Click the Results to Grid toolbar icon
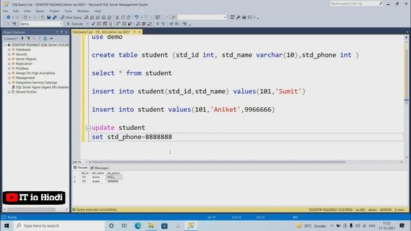The width and height of the screenshot is (411, 231). 144,24
